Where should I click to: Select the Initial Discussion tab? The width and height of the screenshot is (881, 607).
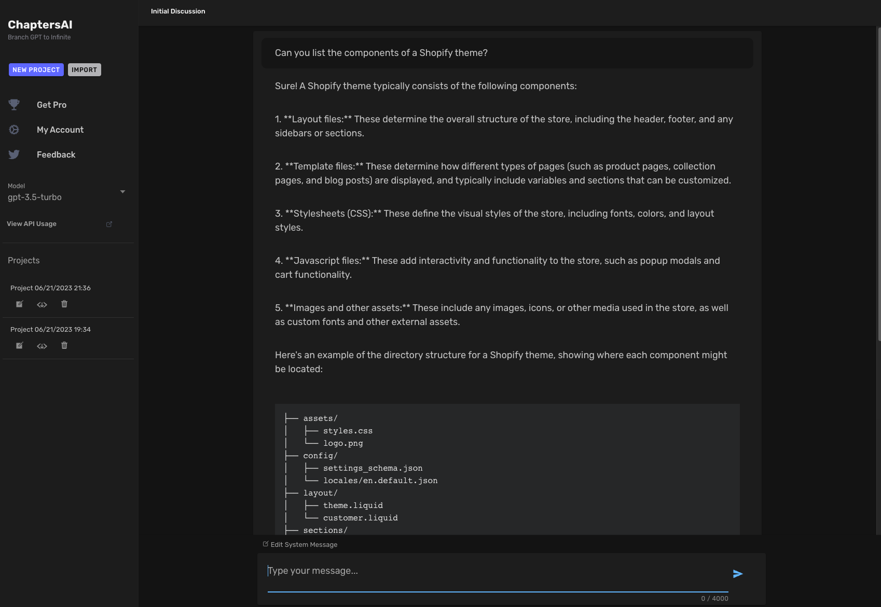(x=178, y=11)
